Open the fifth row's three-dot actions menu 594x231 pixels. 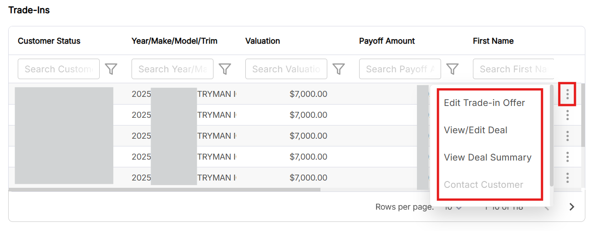567,178
